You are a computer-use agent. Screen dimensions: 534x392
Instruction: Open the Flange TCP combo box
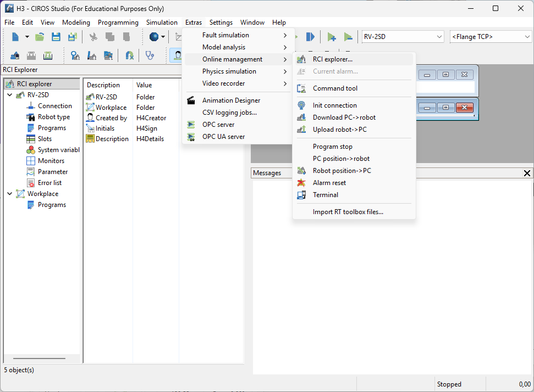[491, 37]
